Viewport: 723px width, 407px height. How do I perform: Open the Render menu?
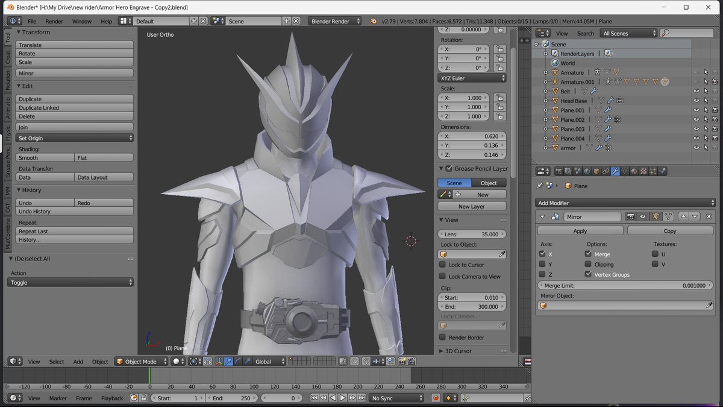[x=54, y=21]
